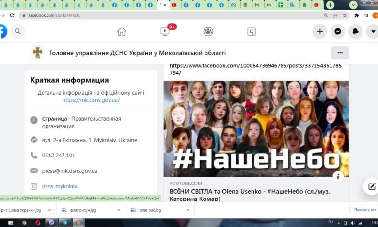This screenshot has width=378, height=227.
Task: Expand the account menu arrow
Action: click(x=372, y=31)
